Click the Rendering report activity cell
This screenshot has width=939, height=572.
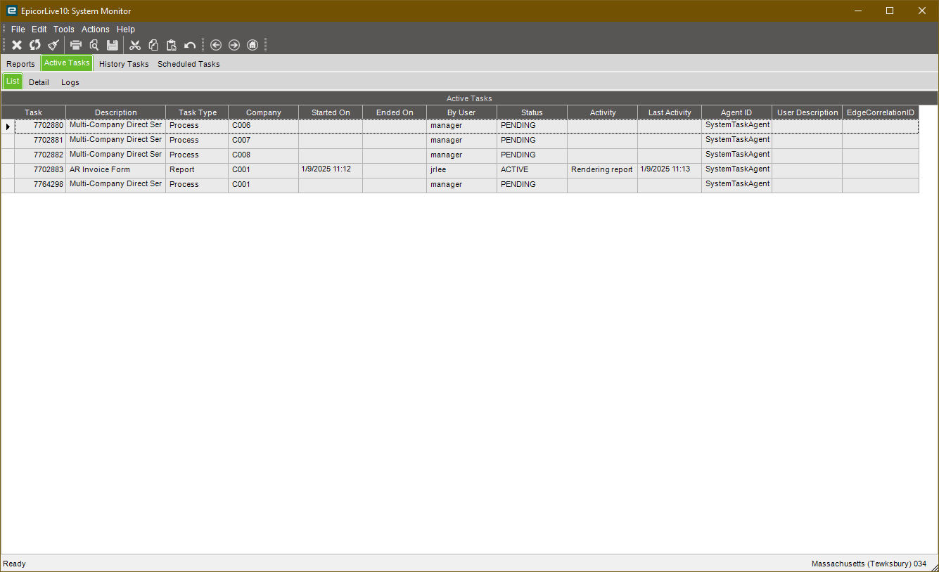(602, 170)
